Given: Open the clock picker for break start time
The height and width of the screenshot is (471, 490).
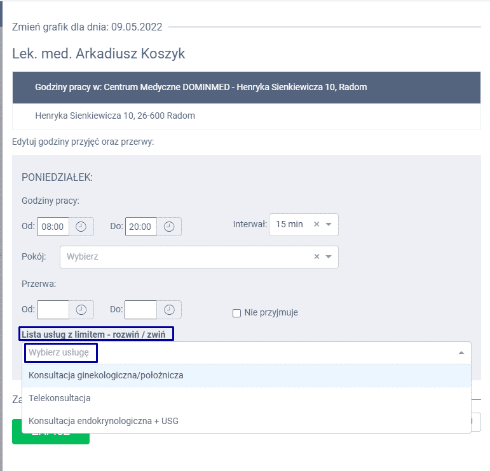Looking at the screenshot, I should [81, 310].
